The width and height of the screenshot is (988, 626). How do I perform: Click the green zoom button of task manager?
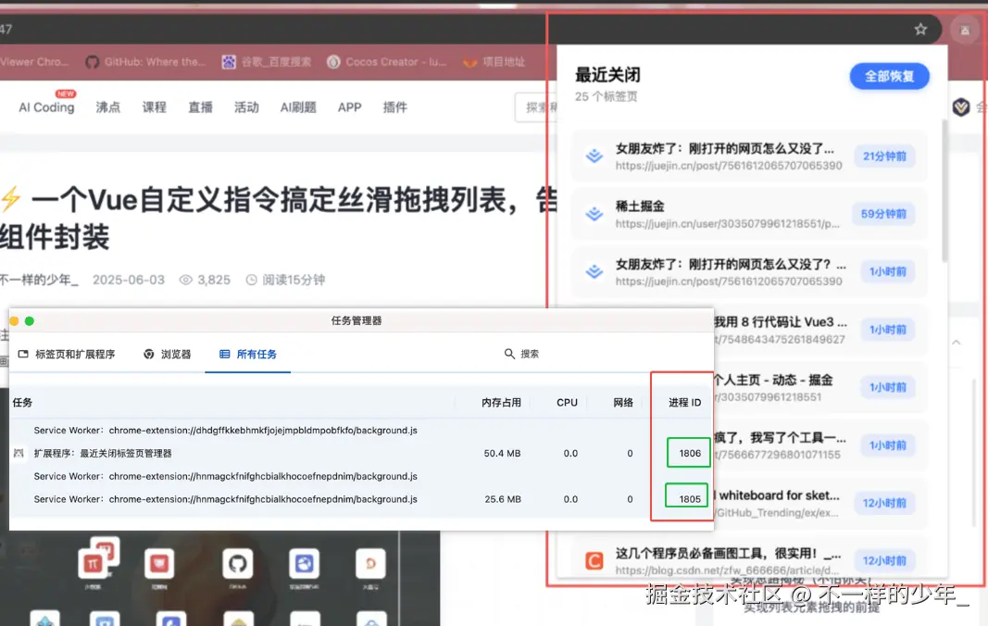(29, 321)
